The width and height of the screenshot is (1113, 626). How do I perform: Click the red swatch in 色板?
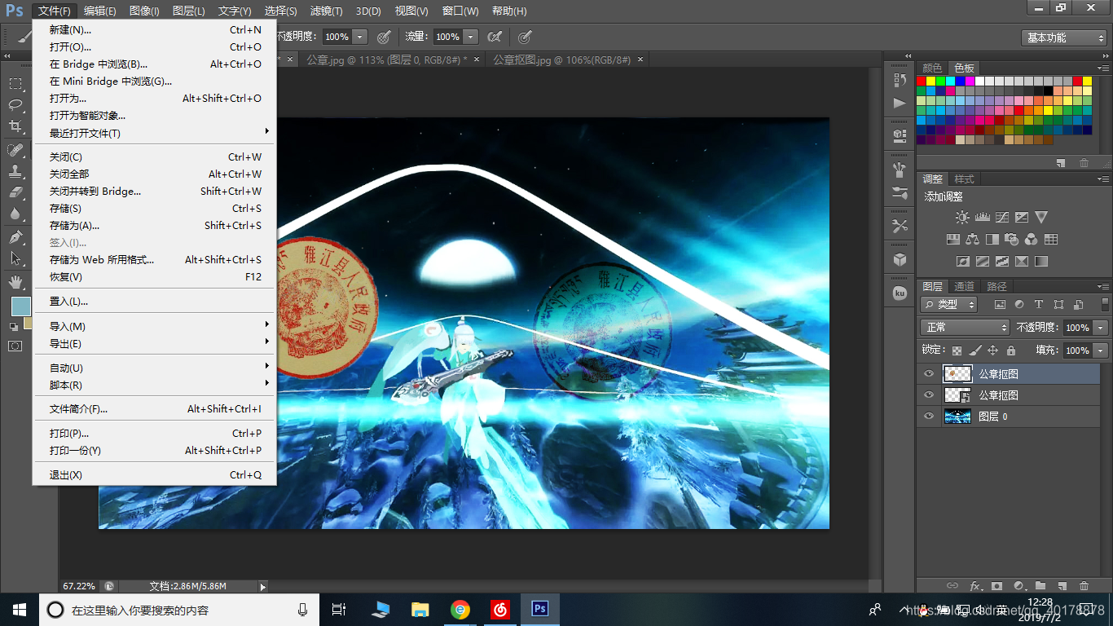tap(922, 81)
